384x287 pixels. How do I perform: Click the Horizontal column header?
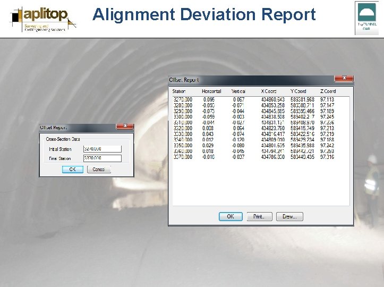[211, 91]
